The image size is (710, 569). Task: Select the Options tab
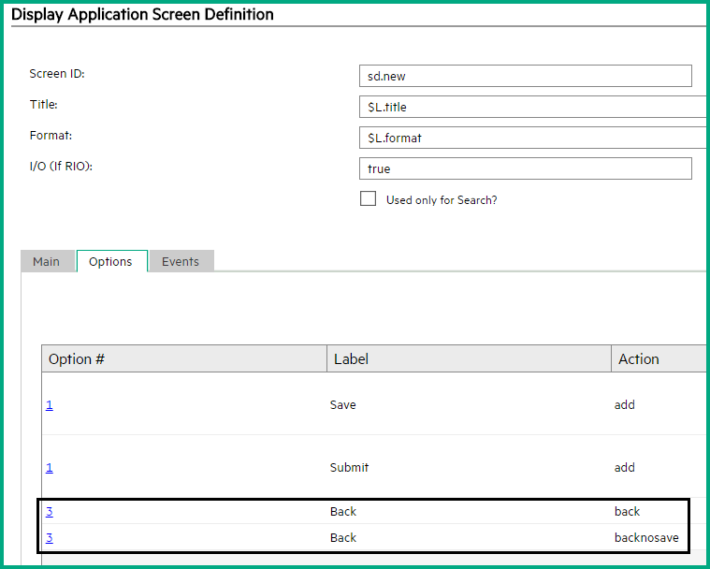tap(110, 262)
